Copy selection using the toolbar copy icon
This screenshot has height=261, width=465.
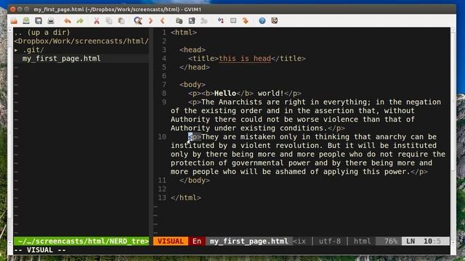pos(109,21)
